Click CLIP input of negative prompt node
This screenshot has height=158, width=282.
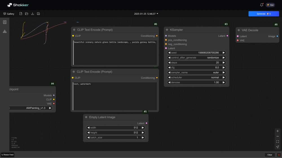click(73, 78)
